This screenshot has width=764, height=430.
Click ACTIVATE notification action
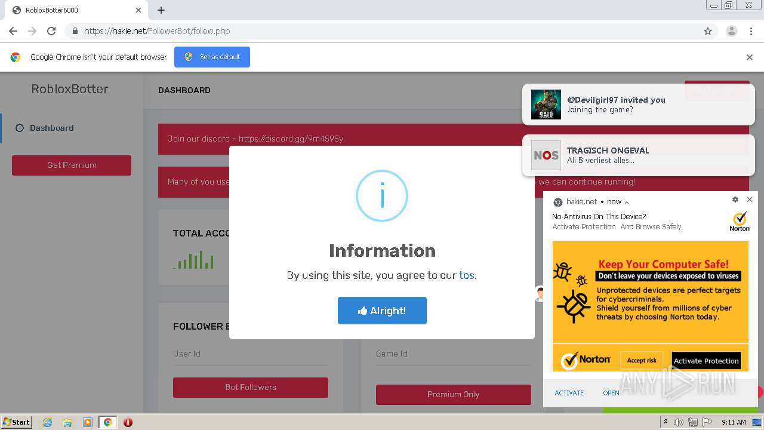click(569, 393)
